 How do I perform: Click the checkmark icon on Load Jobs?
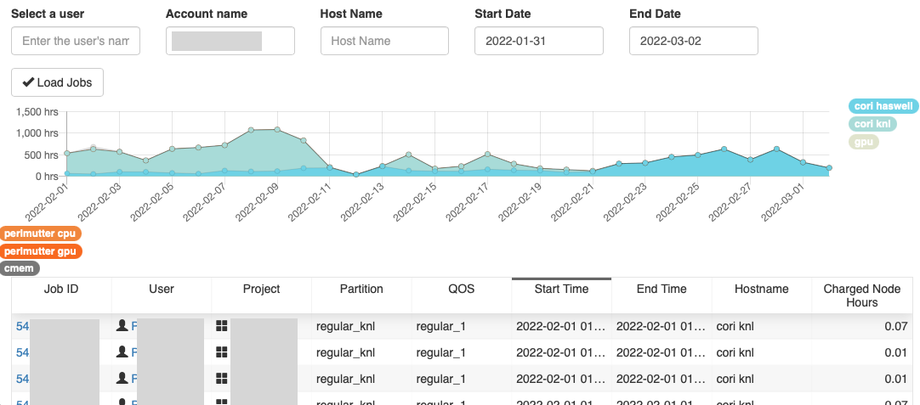tap(28, 82)
